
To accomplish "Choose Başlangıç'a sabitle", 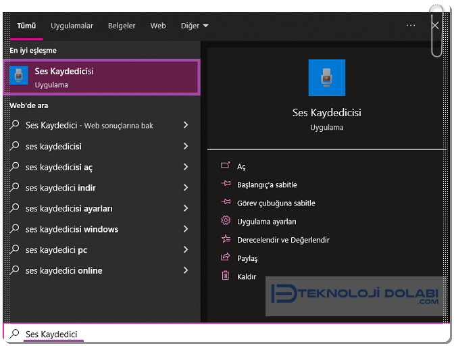I will pyautogui.click(x=267, y=184).
